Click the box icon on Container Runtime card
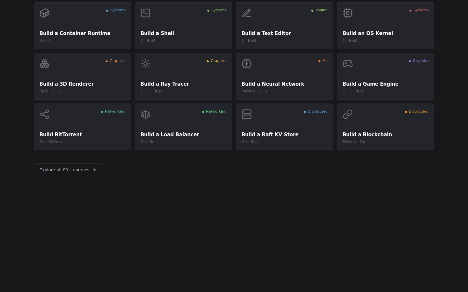Image resolution: width=468 pixels, height=292 pixels. point(45,13)
